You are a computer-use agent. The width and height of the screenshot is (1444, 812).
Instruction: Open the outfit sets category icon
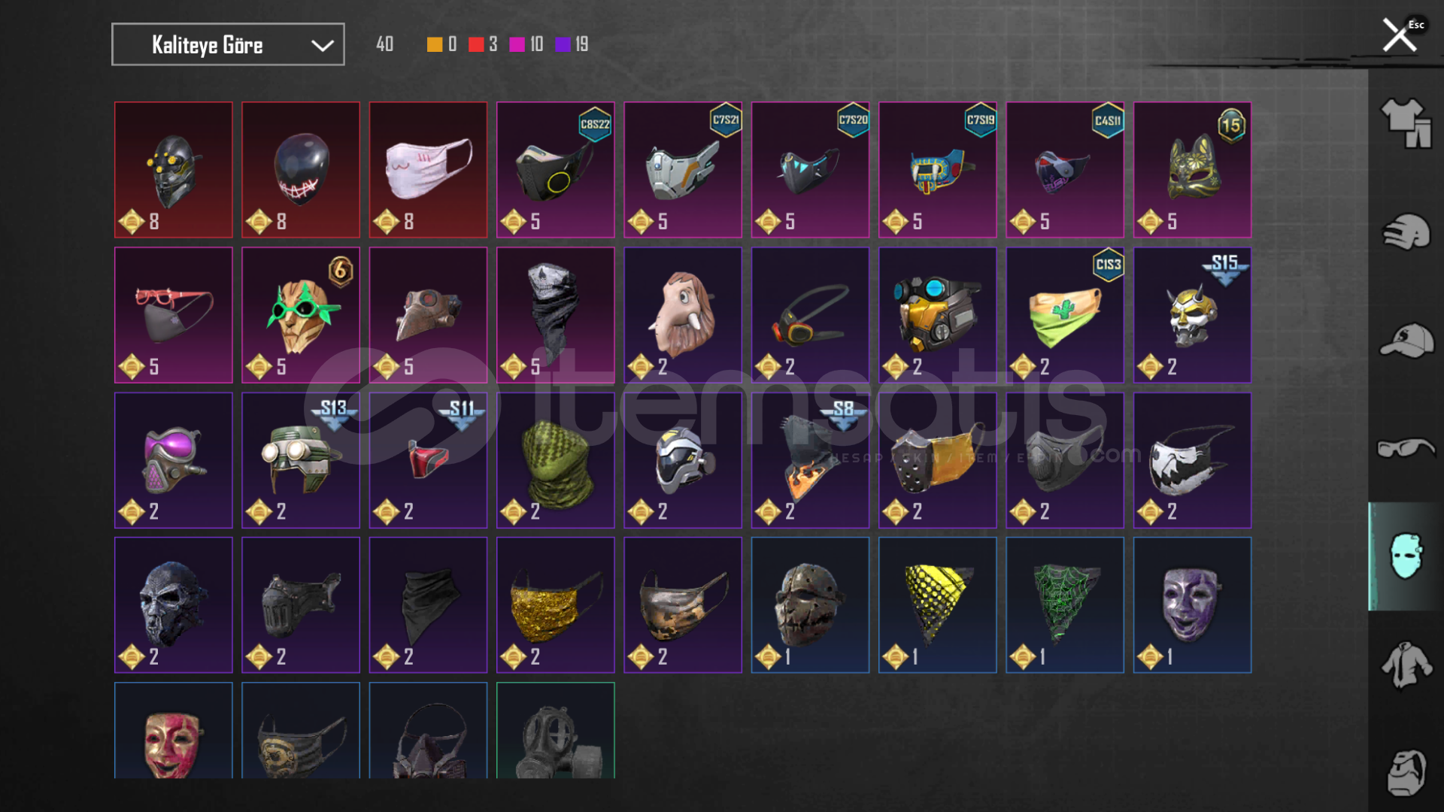pos(1406,123)
